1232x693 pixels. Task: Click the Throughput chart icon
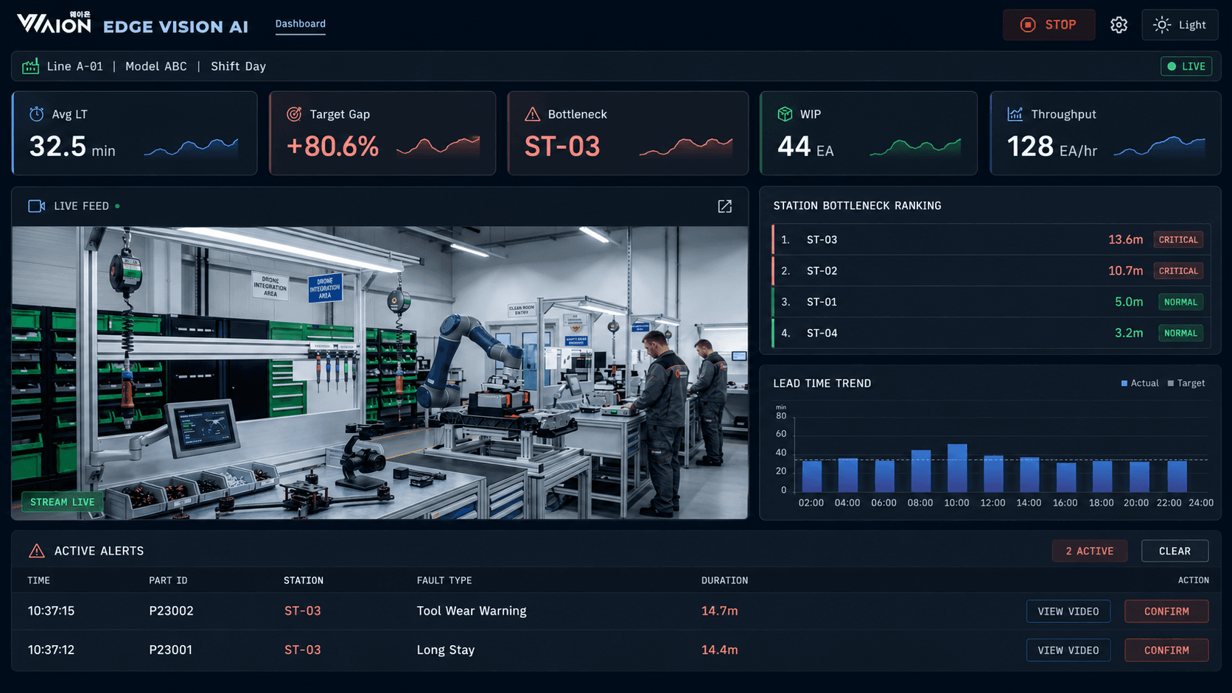[x=1015, y=114]
